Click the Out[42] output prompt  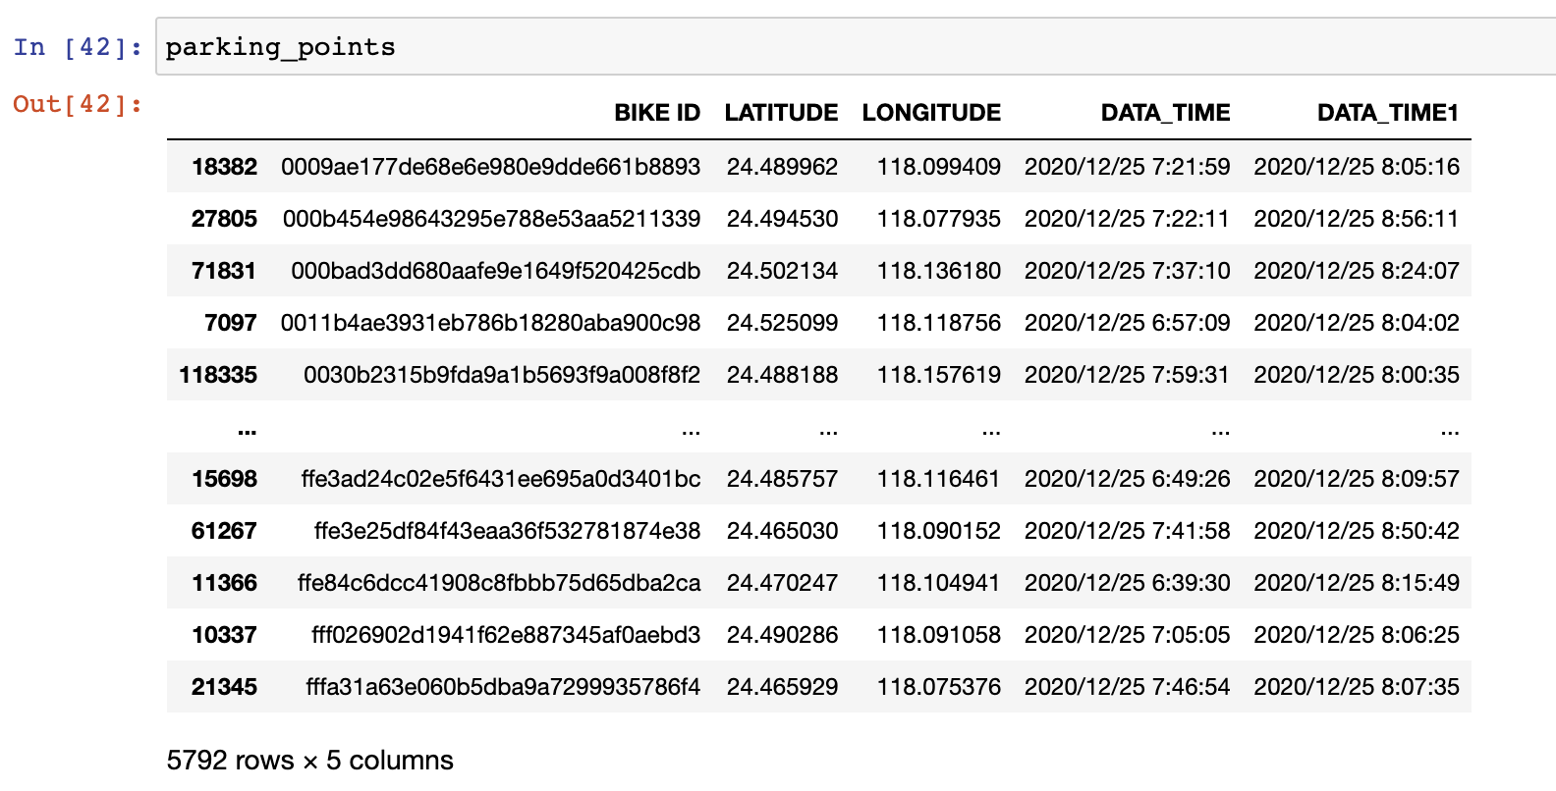tap(78, 104)
